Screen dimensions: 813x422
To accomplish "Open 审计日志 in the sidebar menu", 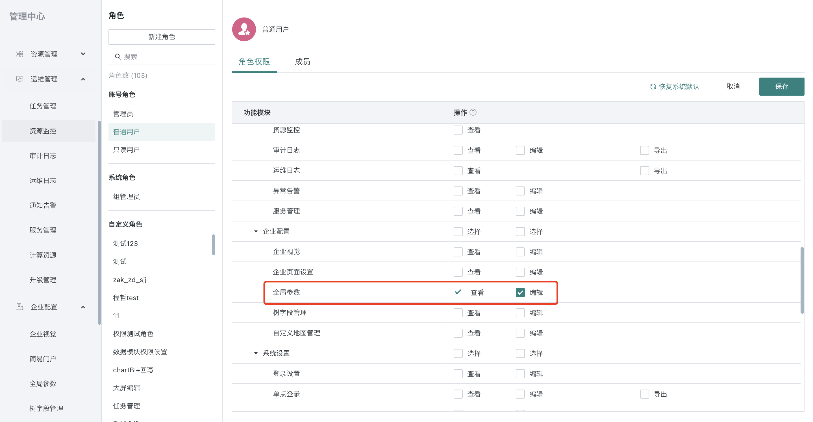I will (43, 156).
